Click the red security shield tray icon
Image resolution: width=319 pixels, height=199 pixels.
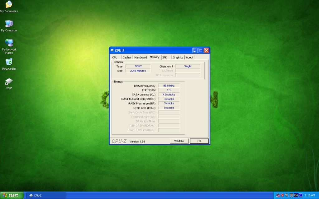[282, 195]
